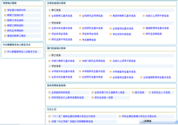
Task: Click the bullet icon before 离退休教职工情况
Action: (5, 36)
